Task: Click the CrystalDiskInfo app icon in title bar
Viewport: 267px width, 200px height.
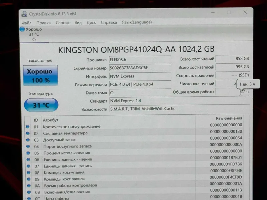Action: click(24, 14)
